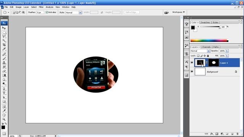Toggle Lock transparent pixels
The height and width of the screenshot is (137, 244).
(198, 56)
